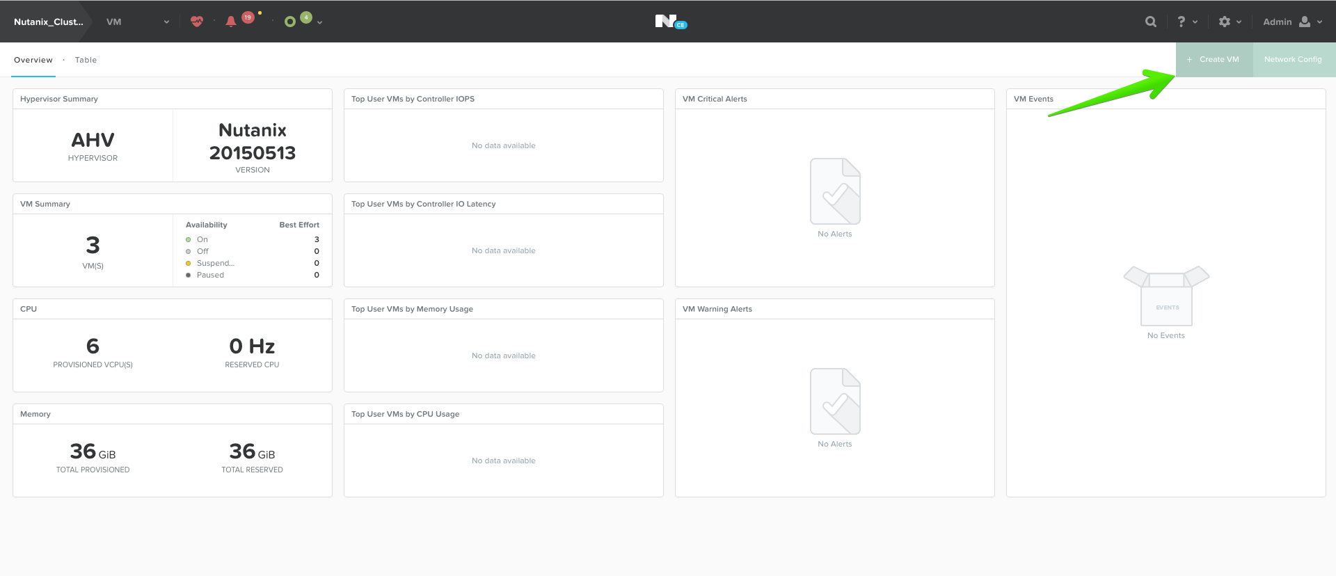
Task: Open Network Config
Action: [1294, 60]
